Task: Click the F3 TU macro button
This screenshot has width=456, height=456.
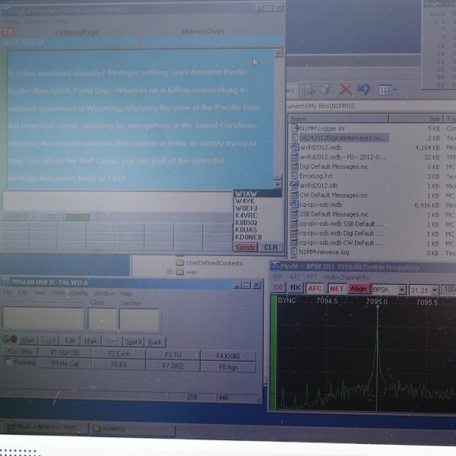Action: [x=173, y=355]
